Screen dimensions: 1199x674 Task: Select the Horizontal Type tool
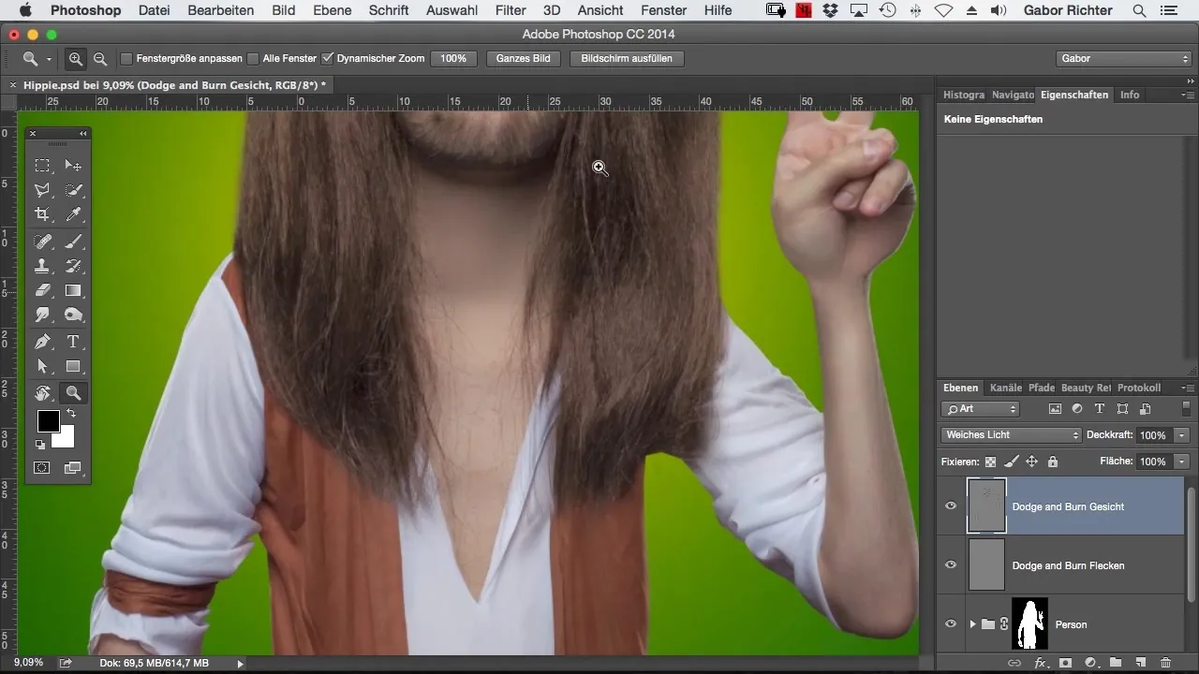point(73,342)
